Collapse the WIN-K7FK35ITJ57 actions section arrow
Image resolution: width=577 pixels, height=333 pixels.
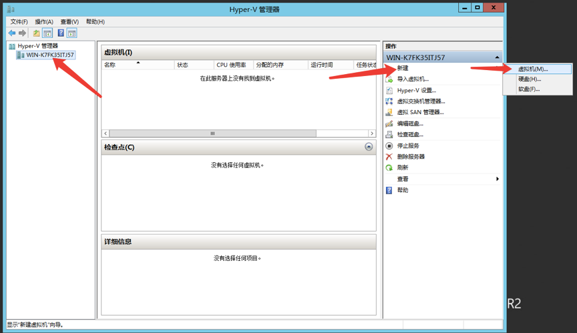point(497,57)
